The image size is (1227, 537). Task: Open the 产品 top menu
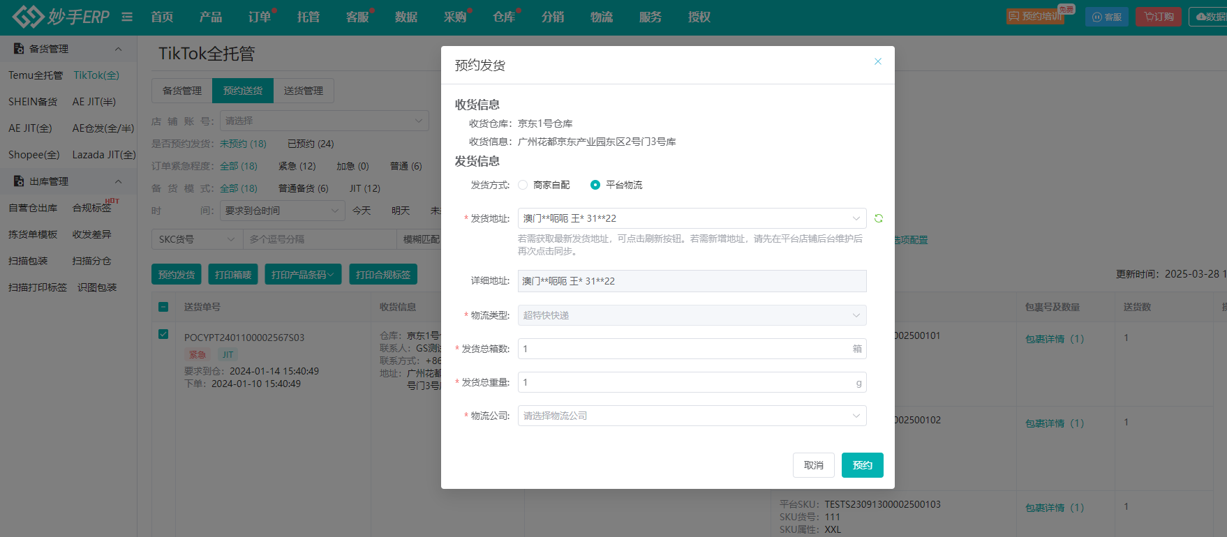[x=211, y=17]
